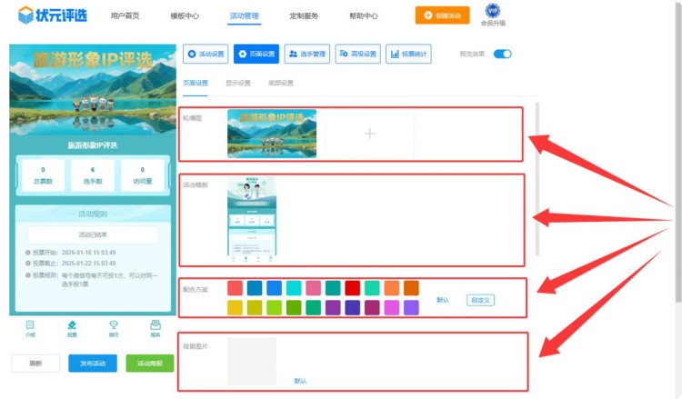This screenshot has height=399, width=682.
Task: Click the plus icon to add carousel image
Action: click(369, 134)
